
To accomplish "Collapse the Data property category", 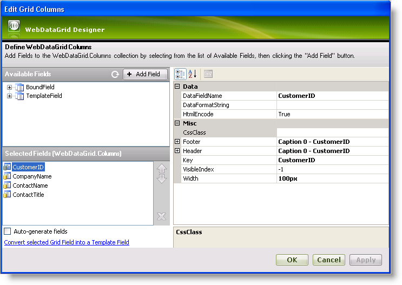I will [177, 87].
